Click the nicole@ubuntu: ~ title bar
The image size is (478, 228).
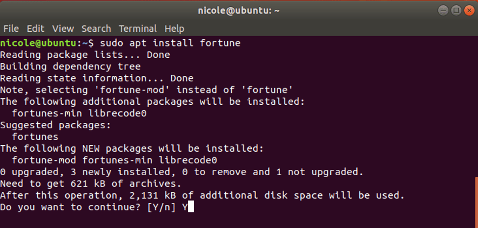pyautogui.click(x=239, y=11)
